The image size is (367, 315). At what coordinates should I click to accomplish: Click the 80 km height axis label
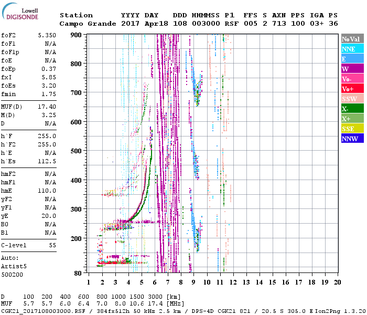coord(78,273)
